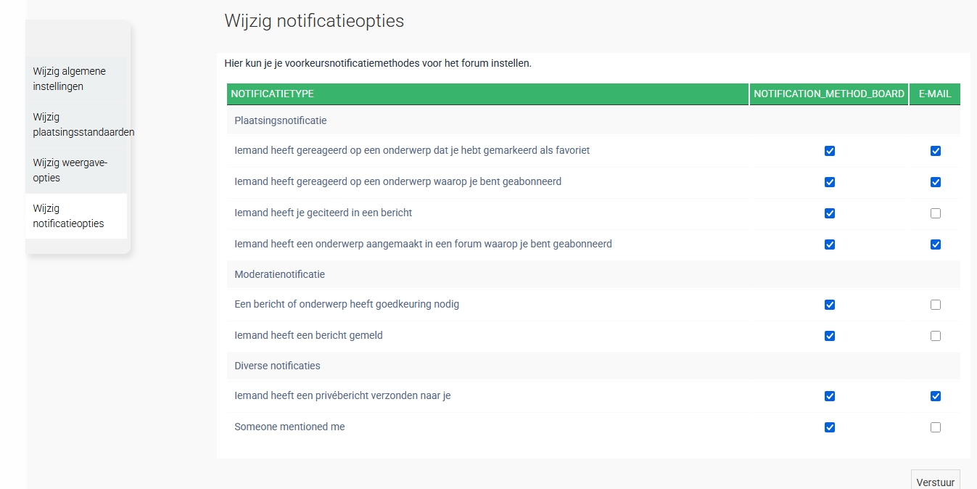Enable e-mail for goedkeuring nodig row

[936, 305]
